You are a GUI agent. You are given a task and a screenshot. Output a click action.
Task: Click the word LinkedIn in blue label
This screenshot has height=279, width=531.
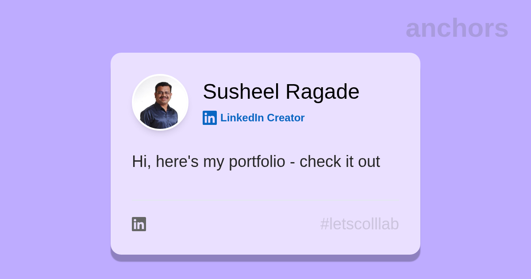pyautogui.click(x=242, y=118)
